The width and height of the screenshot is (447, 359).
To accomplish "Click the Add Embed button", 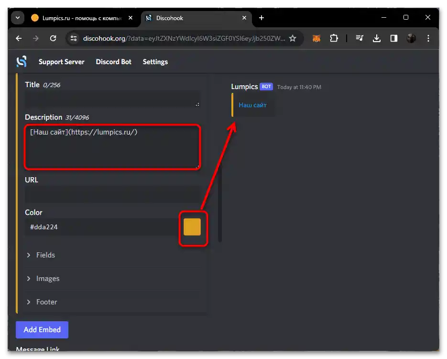I will tap(42, 330).
